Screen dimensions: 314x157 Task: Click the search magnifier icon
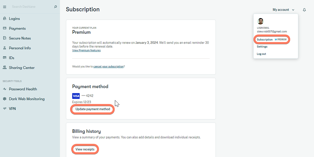(x=56, y=7)
